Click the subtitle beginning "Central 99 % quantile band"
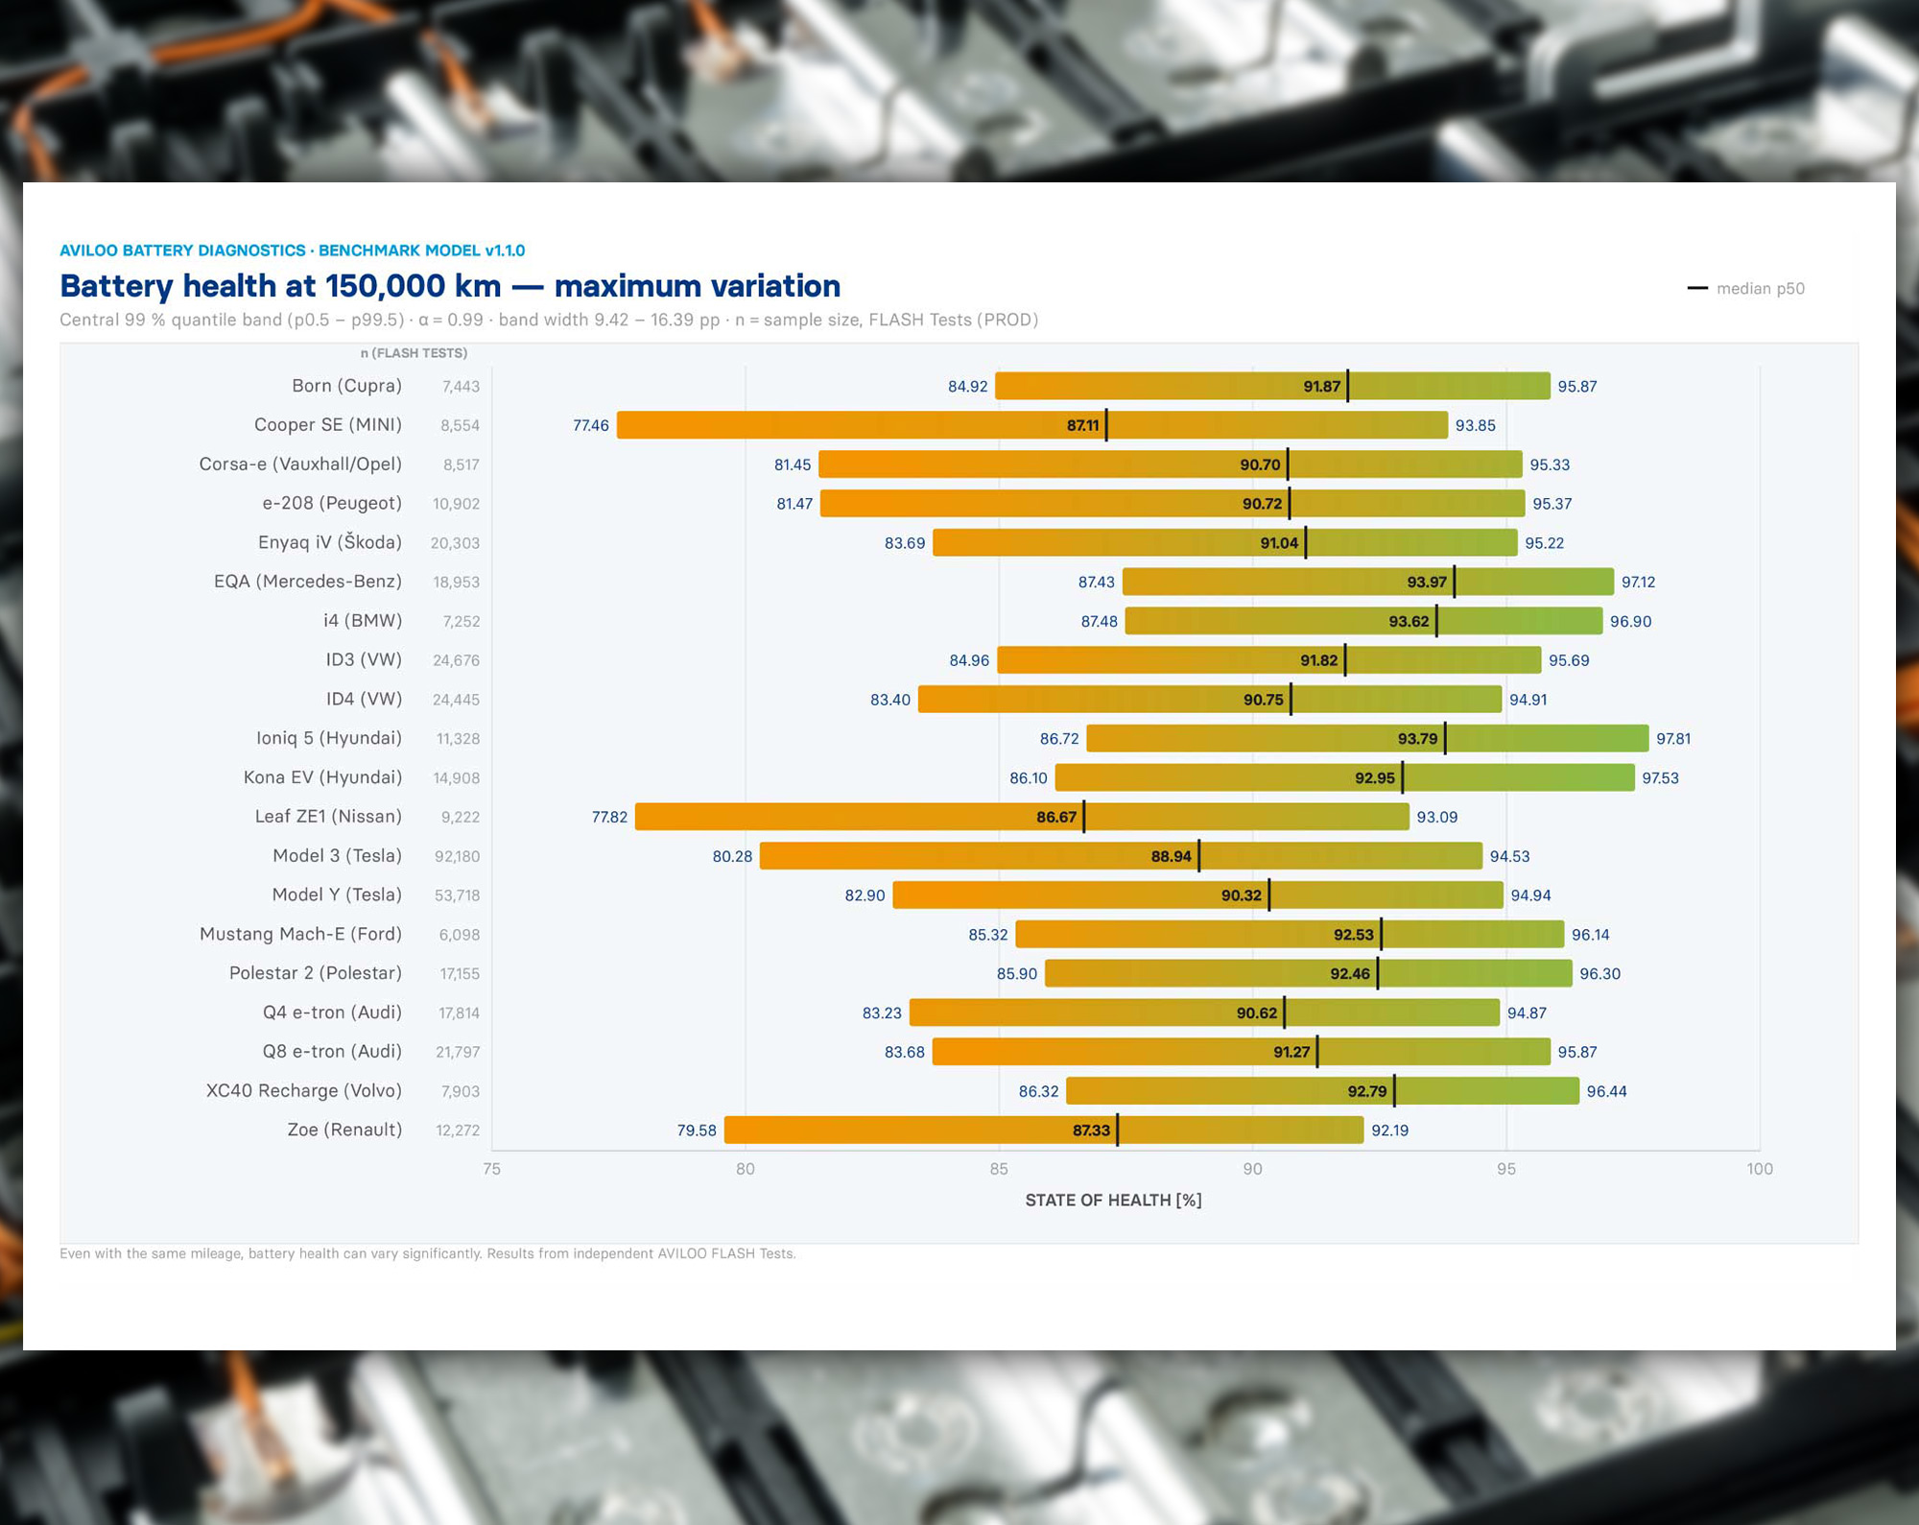This screenshot has height=1525, width=1919. coord(549,320)
